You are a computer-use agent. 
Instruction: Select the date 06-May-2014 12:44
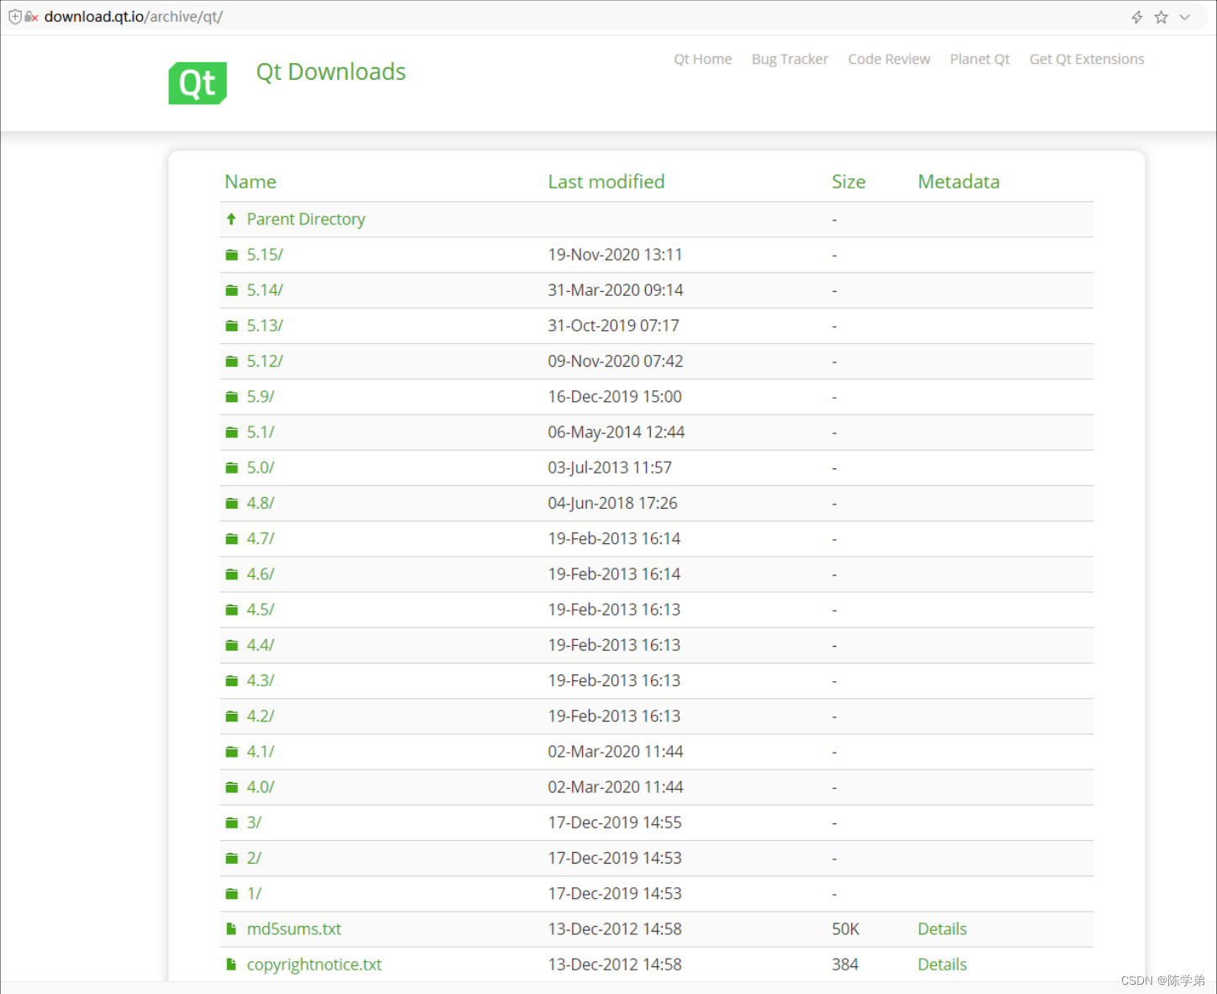[x=616, y=432]
